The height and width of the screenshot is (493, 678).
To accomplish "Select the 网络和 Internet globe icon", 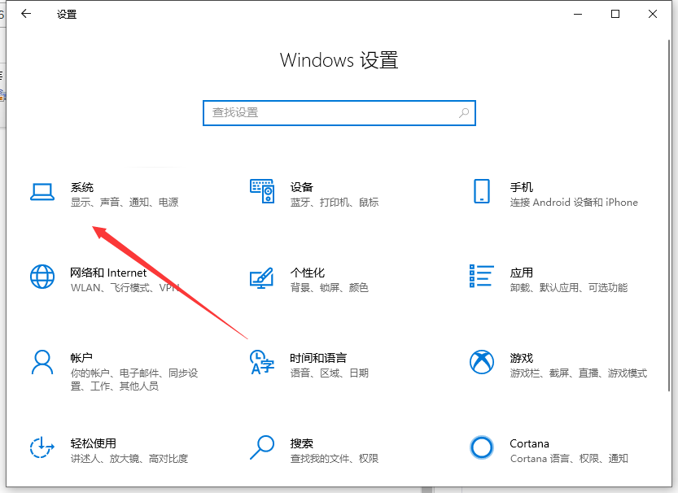I will pyautogui.click(x=42, y=277).
